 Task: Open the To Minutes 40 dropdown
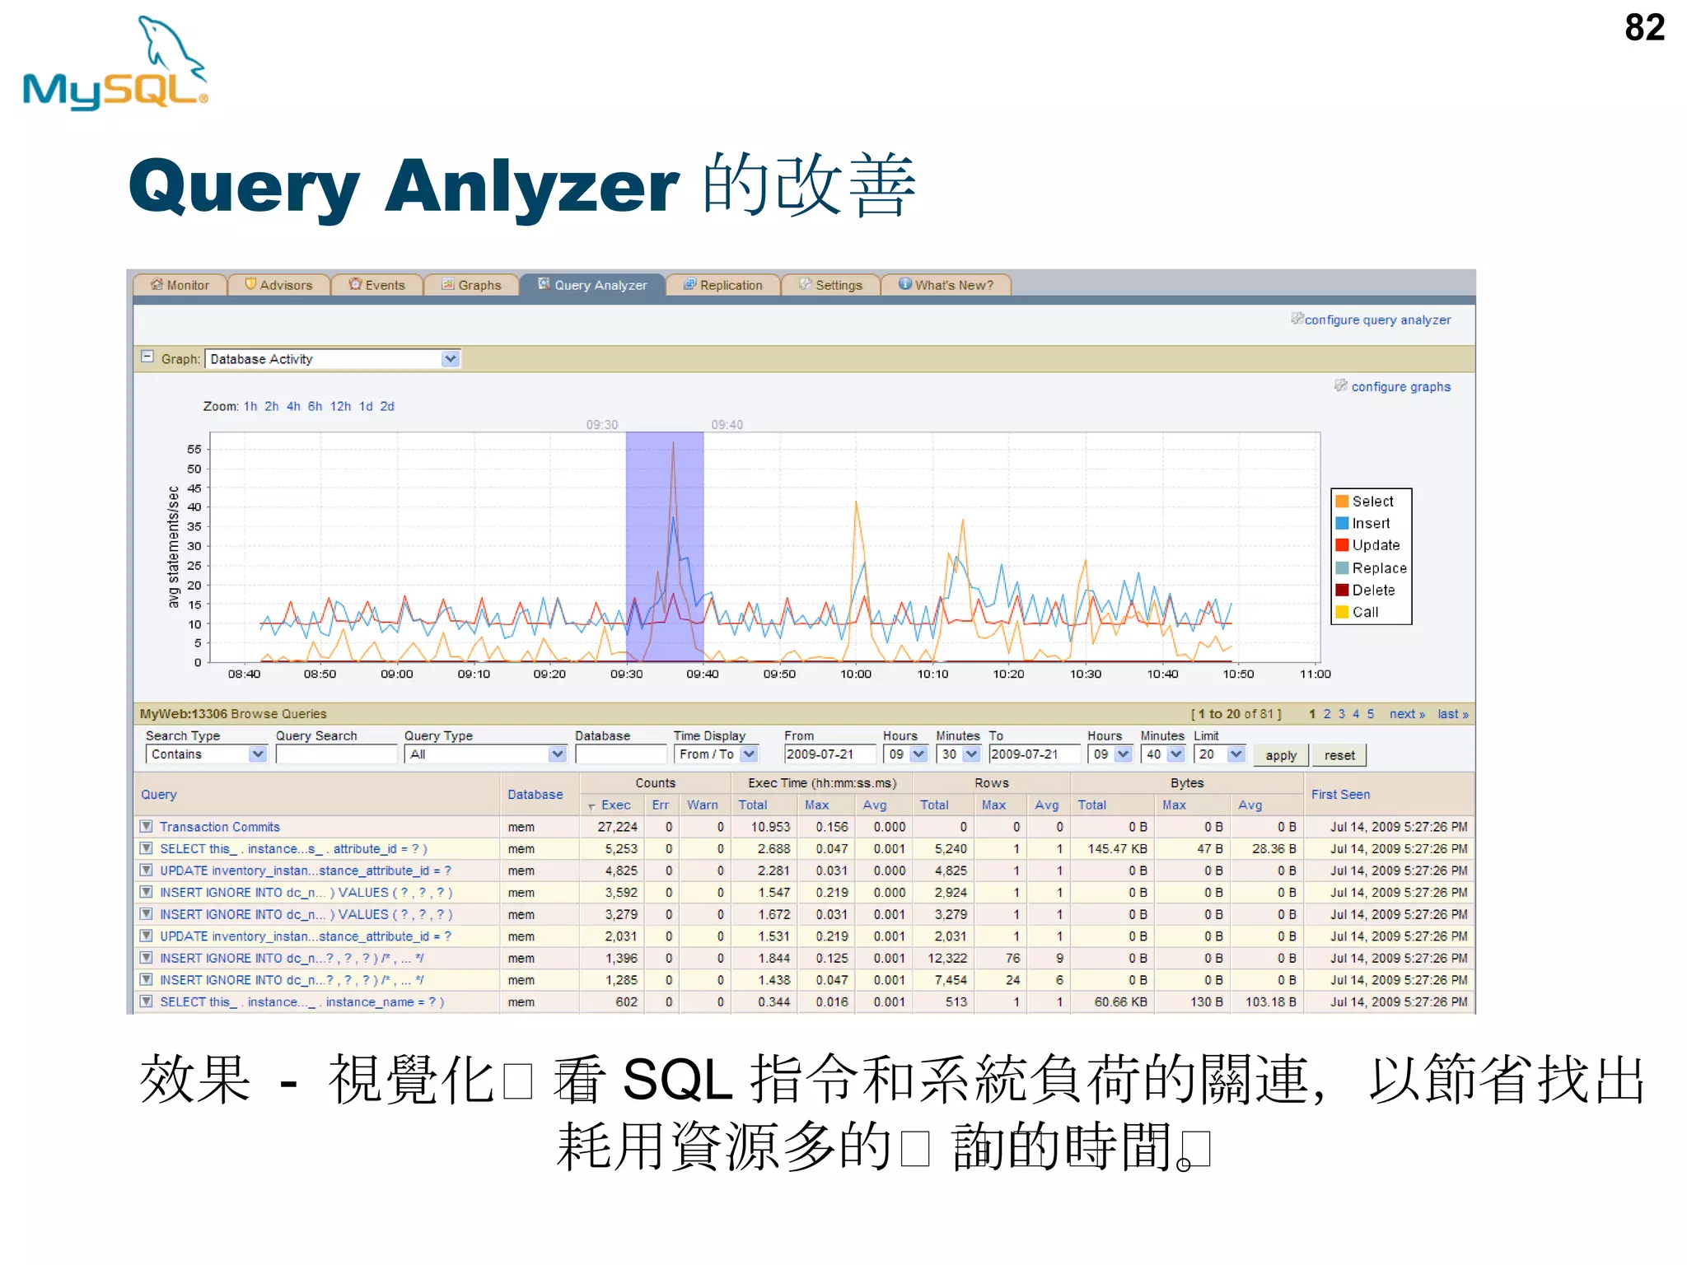click(1163, 754)
